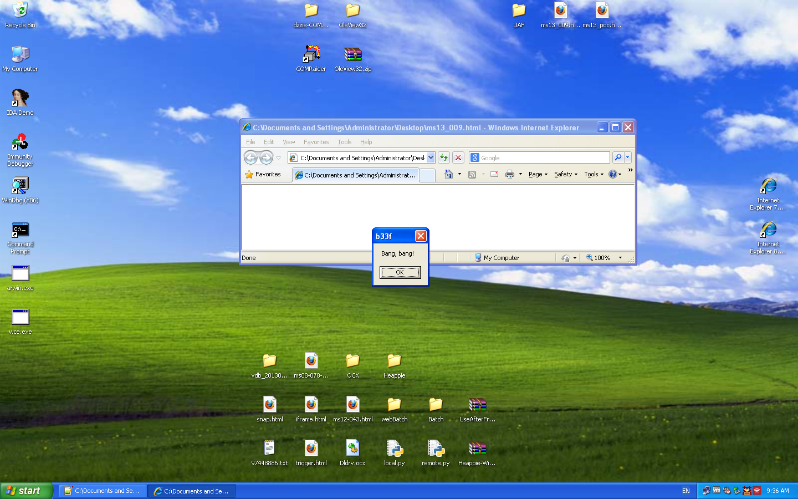This screenshot has width=798, height=499.
Task: Expand the zoom level 100% dropdown
Action: coord(620,258)
